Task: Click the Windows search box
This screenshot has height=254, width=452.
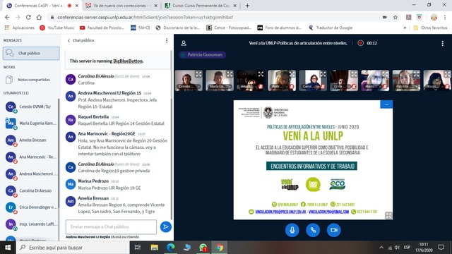Action: [x=73, y=248]
